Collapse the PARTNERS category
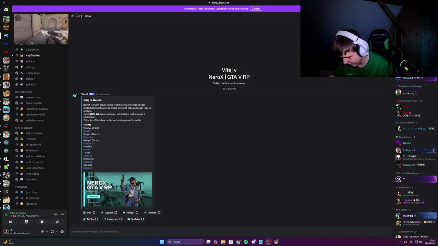Viewport: 438px width, 246px height. pyautogui.click(x=22, y=187)
